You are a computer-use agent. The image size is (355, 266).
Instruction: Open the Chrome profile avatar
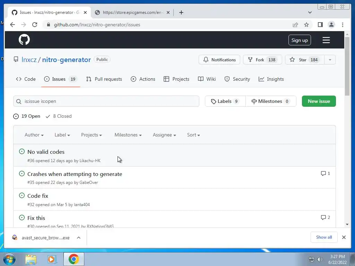331,25
